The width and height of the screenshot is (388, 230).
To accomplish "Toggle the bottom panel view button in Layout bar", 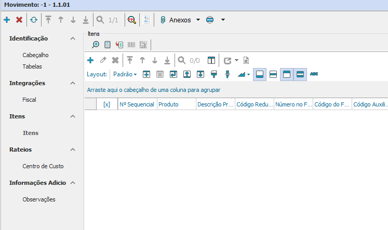I will point(260,74).
